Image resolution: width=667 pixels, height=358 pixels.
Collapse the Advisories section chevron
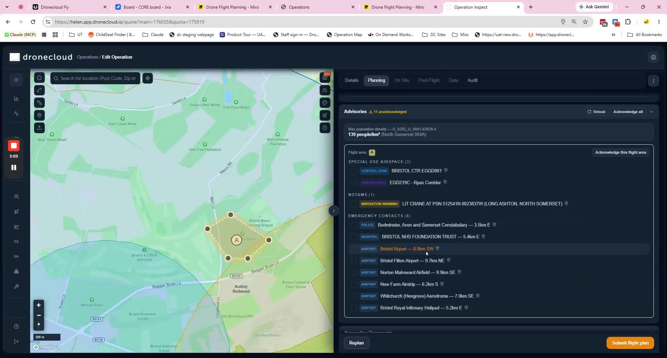coord(651,112)
